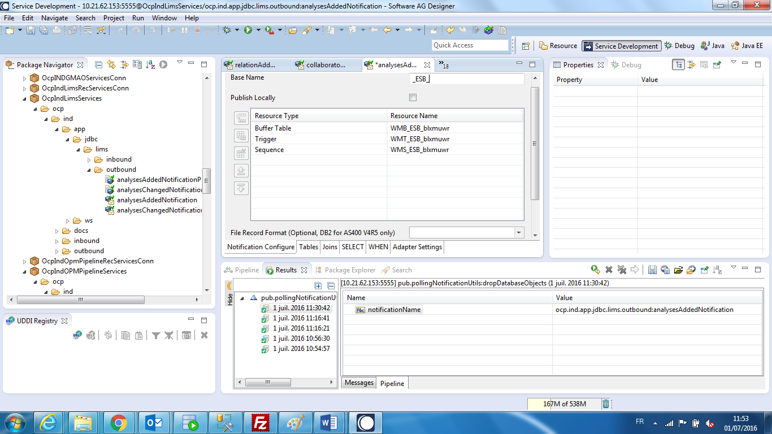772x434 pixels.
Task: Open the WHEN tab
Action: pyautogui.click(x=378, y=247)
